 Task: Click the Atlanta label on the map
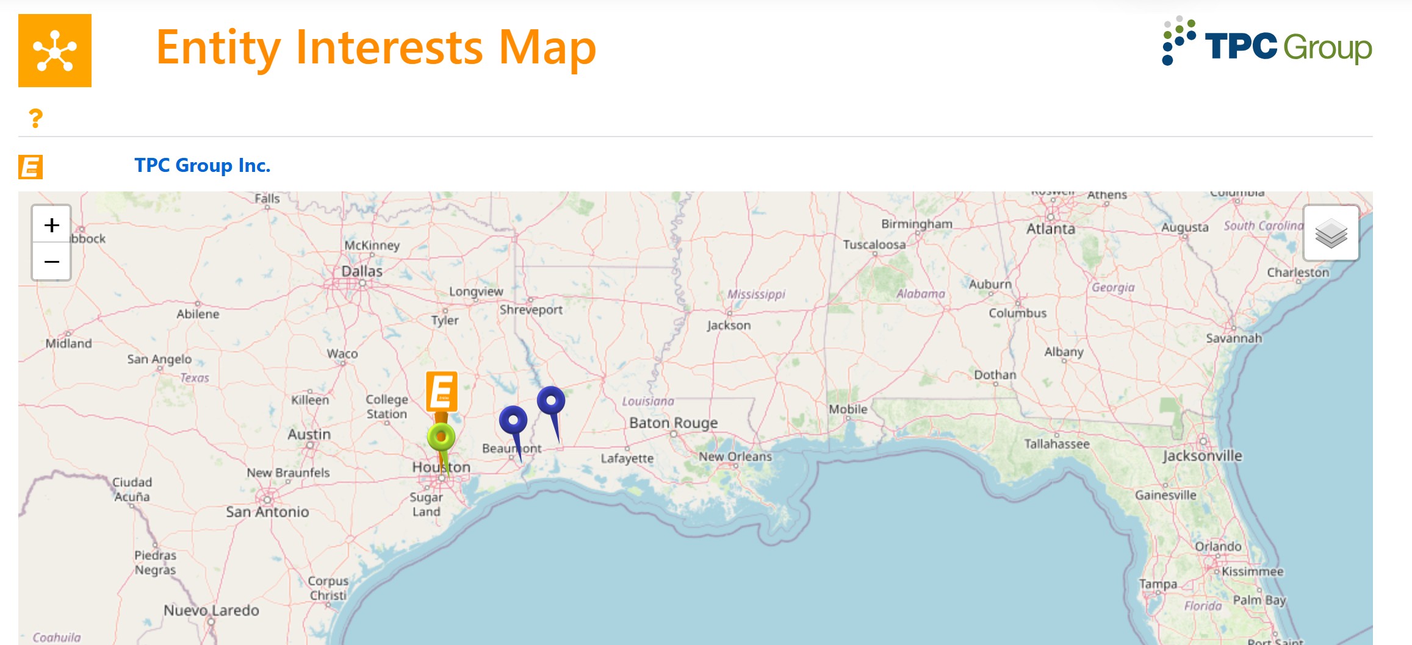(x=1051, y=229)
